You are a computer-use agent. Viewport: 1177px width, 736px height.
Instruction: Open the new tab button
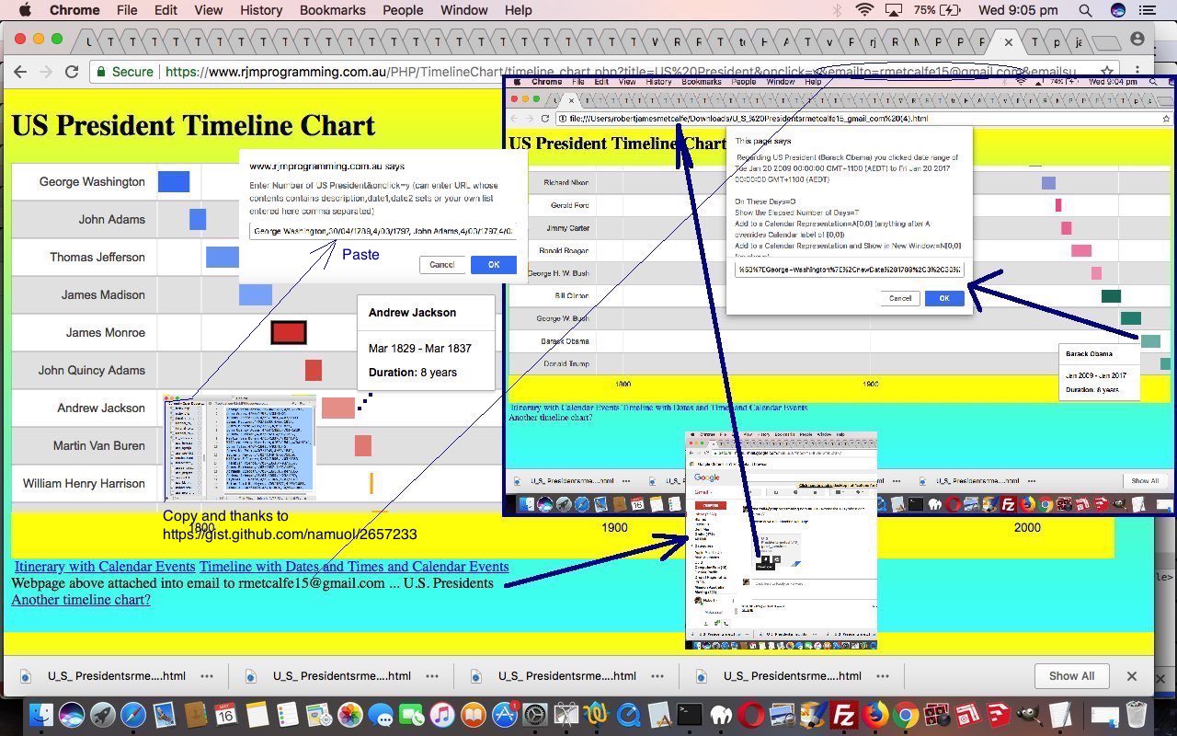click(x=1106, y=42)
